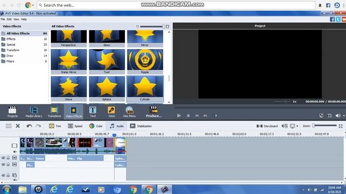Viewport: 346px width, 194px height.
Task: Toggle visibility of overlay track
Action: [3, 175]
